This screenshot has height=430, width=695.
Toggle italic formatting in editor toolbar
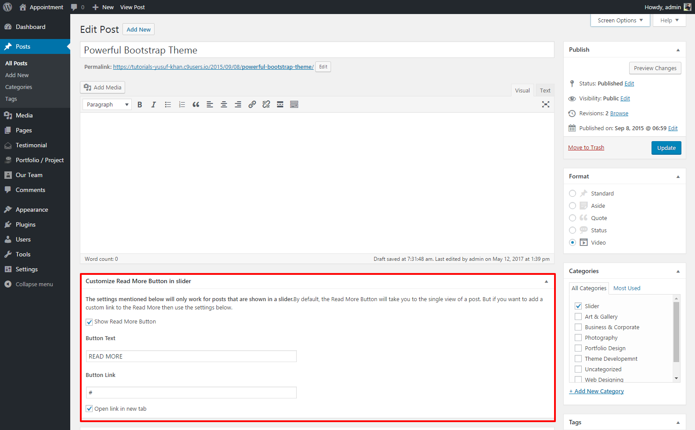pos(154,104)
